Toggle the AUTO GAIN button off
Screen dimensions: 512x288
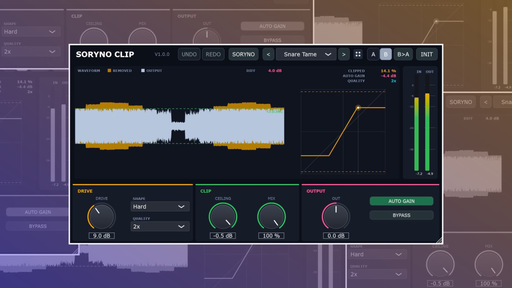401,201
